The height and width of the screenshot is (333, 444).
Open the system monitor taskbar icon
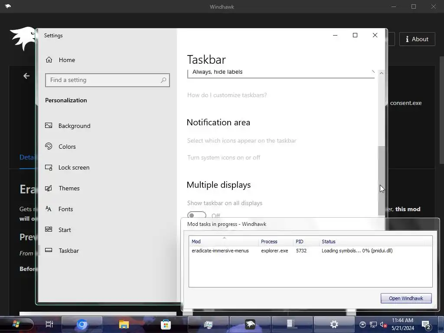pos(208,324)
